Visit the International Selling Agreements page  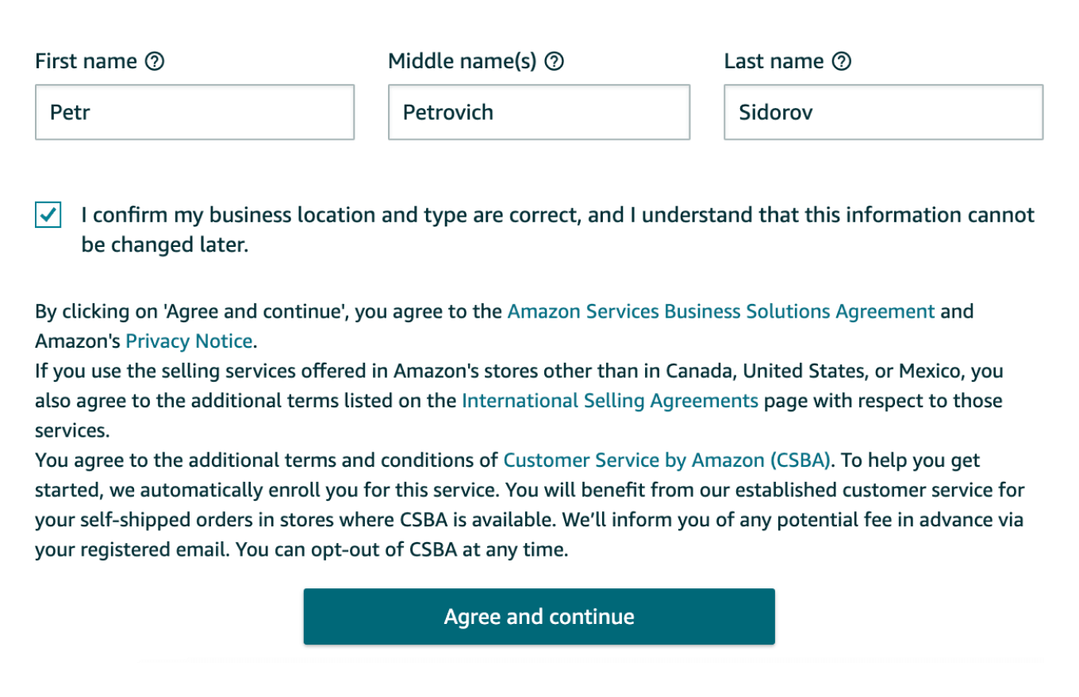click(609, 400)
